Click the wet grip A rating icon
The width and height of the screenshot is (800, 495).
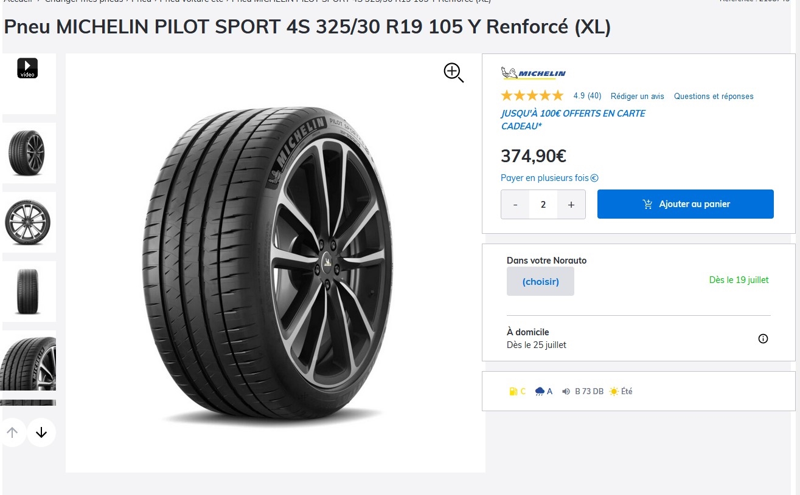[x=540, y=392]
